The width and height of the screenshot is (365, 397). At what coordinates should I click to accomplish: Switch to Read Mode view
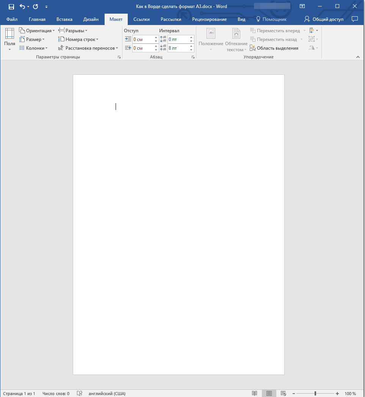tap(255, 394)
